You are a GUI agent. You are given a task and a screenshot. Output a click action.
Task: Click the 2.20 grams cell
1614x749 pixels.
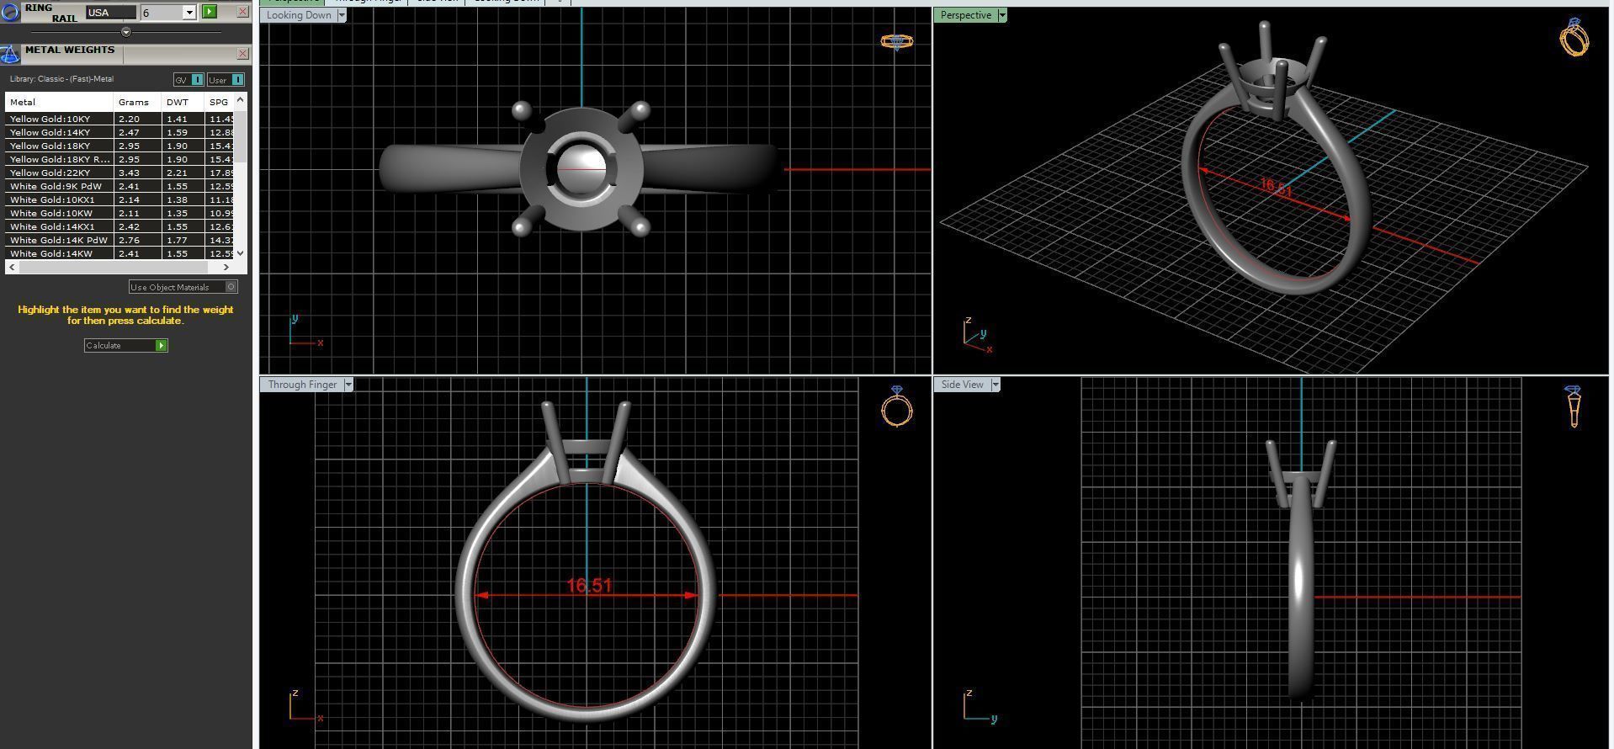pos(137,119)
